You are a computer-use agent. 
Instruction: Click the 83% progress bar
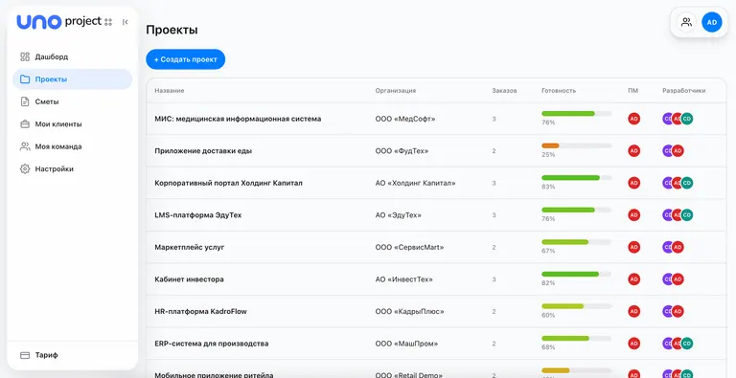(576, 178)
